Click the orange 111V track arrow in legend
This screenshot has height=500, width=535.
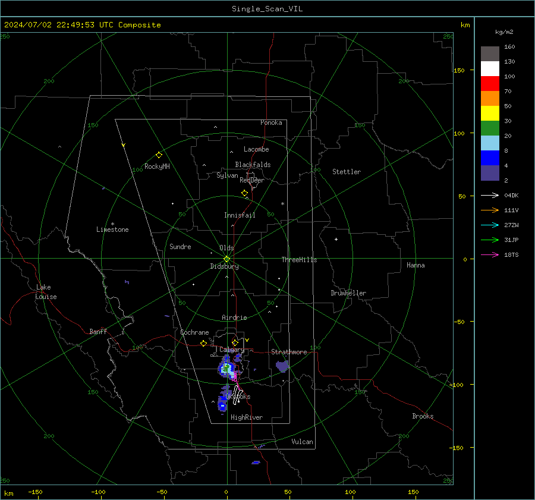click(490, 210)
